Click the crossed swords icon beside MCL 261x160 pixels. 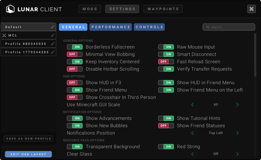click(x=4, y=35)
